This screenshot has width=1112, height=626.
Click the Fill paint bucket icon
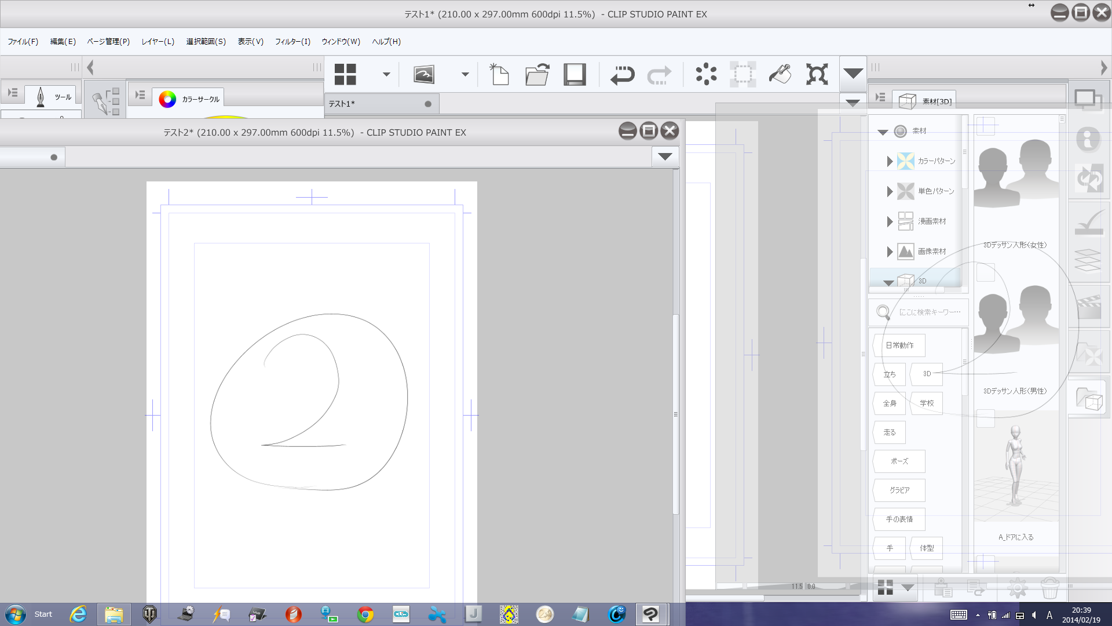coord(780,75)
